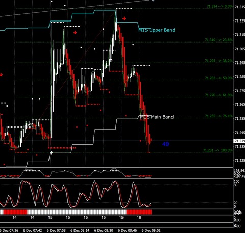Click the hour label 16 in the indicator row
Screen dimensions: 245x233
coord(139,217)
